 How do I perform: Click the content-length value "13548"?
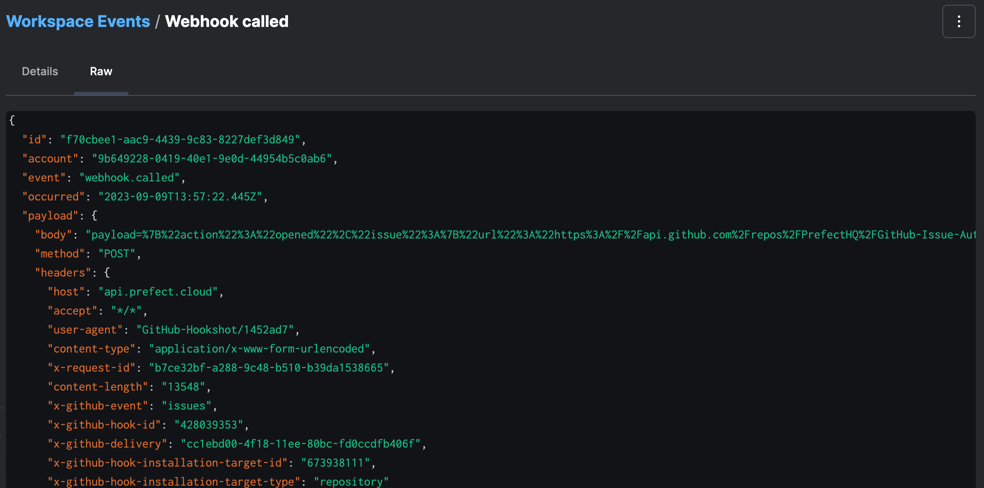click(183, 387)
